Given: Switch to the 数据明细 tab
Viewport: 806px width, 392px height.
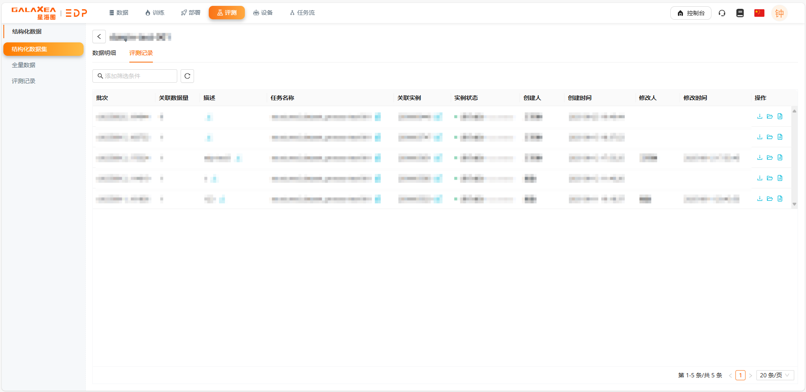Looking at the screenshot, I should [104, 53].
